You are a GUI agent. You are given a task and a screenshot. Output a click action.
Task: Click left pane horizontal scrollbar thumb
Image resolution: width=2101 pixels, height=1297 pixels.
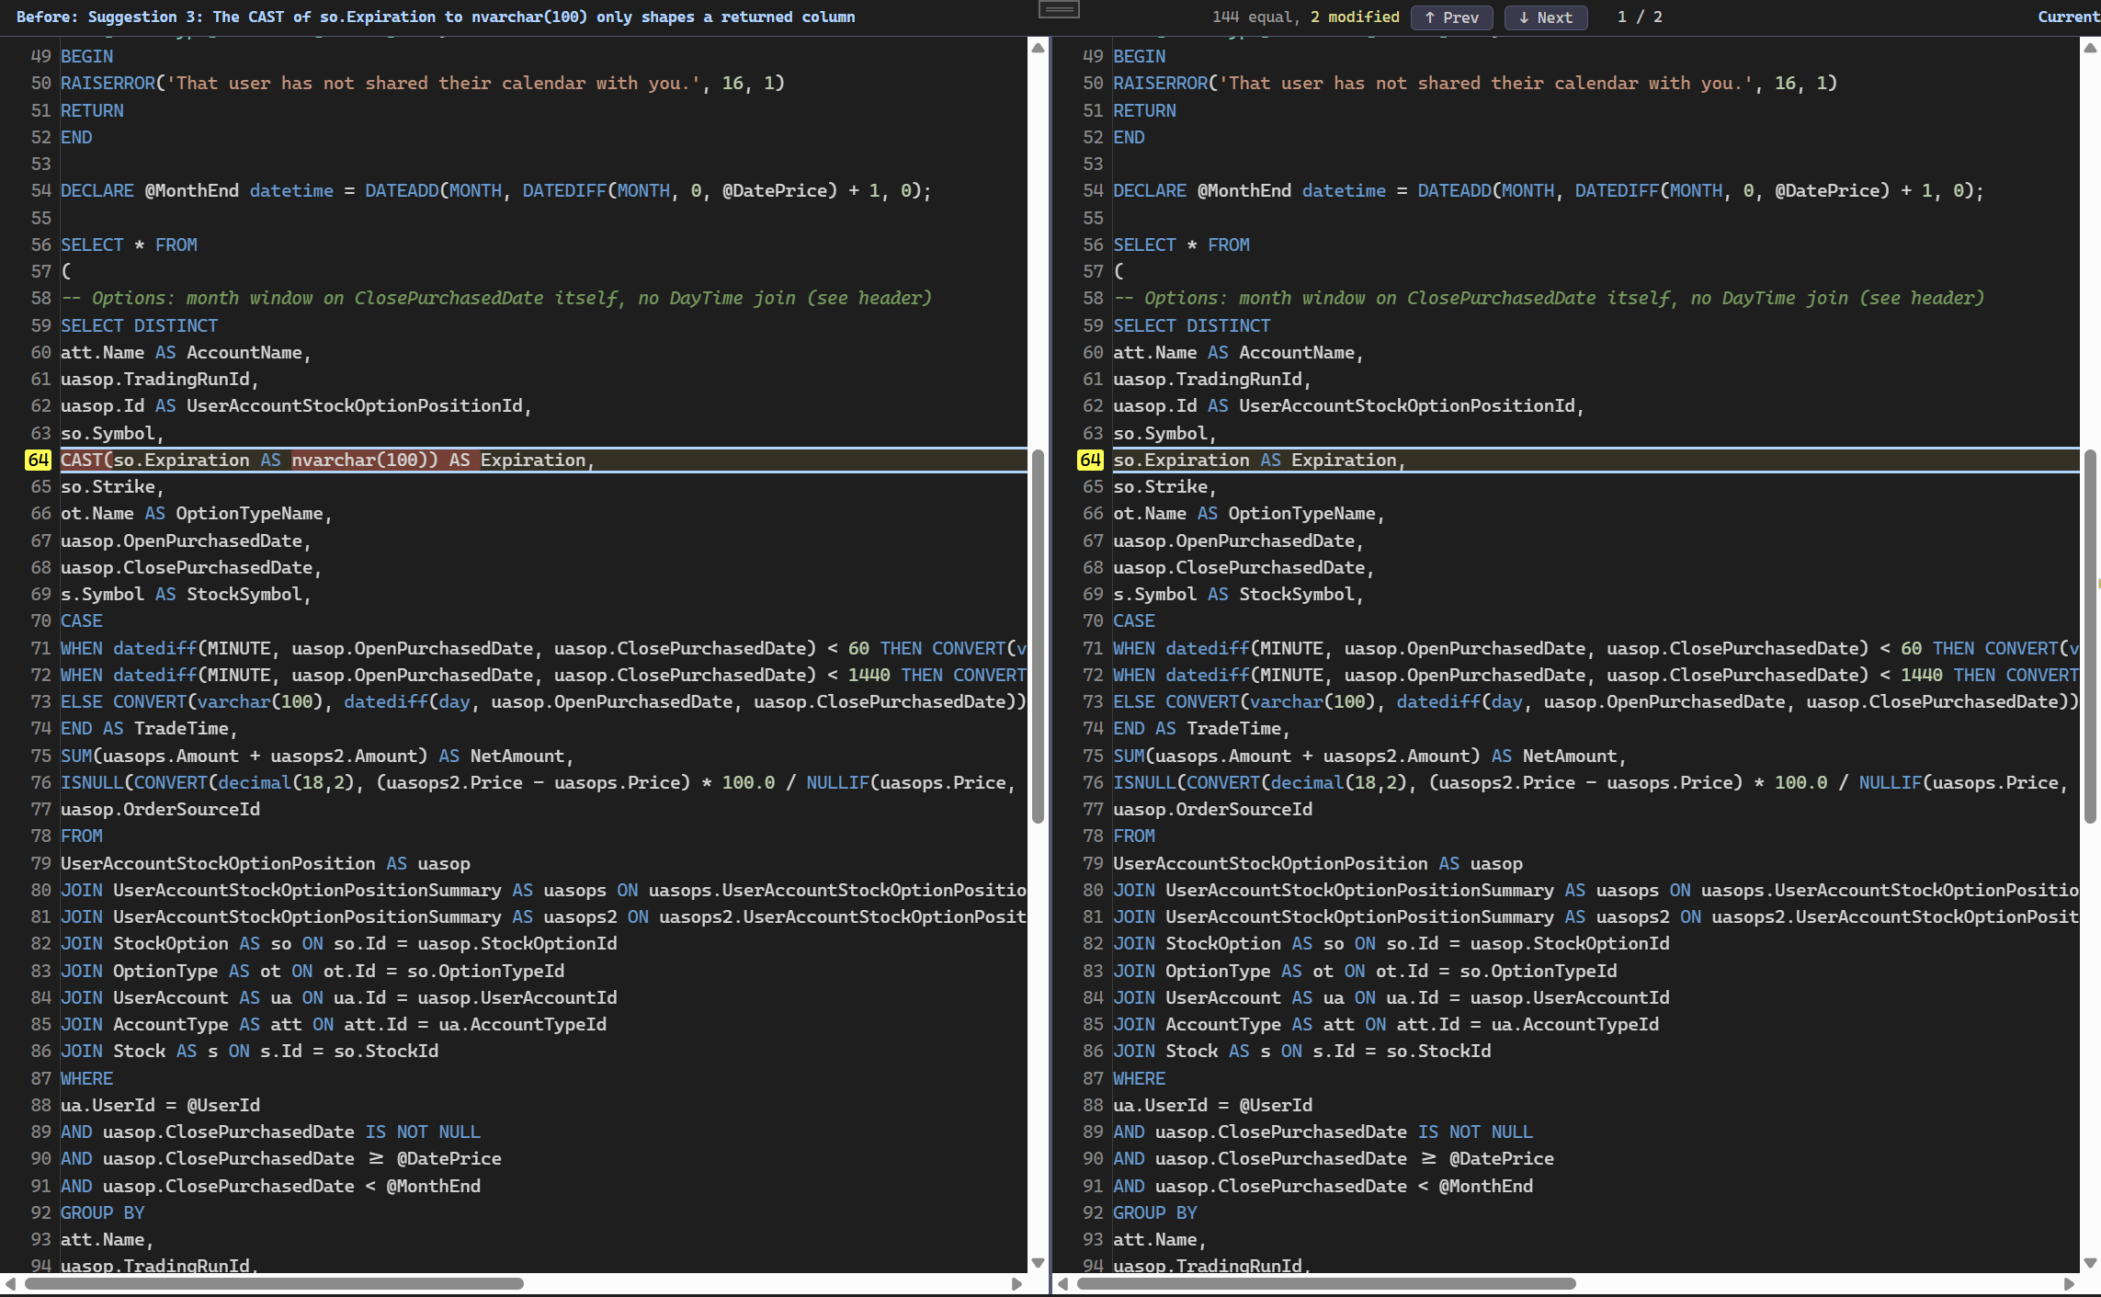click(x=274, y=1284)
